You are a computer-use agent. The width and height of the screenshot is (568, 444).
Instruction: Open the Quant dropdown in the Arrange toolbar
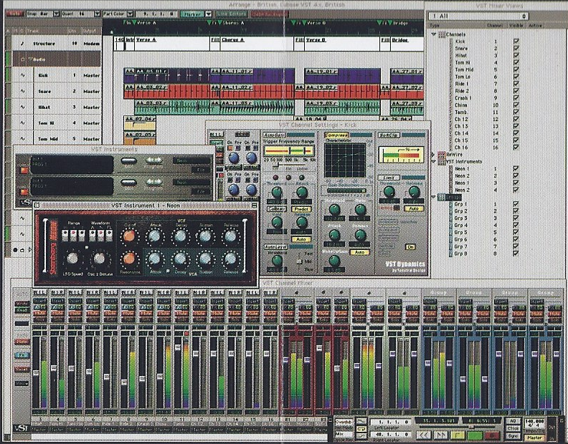[97, 14]
